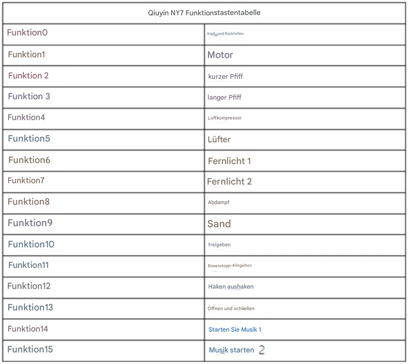Click the Fernlicht 2 entry
Viewport: 409px width, 364px height.
coord(229,182)
